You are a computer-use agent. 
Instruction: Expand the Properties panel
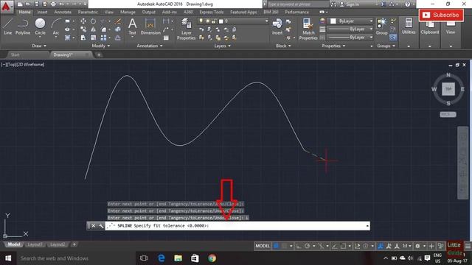(333, 46)
